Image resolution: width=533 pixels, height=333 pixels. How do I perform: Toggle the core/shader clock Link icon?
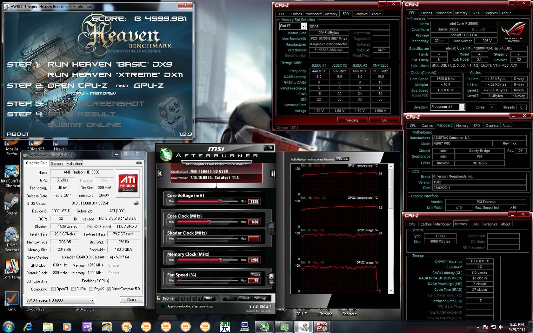(271, 228)
